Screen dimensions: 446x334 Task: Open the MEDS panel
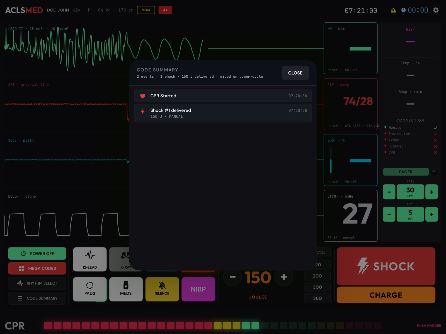126,289
